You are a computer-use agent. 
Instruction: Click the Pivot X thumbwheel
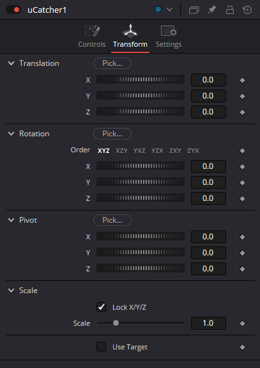[141, 237]
